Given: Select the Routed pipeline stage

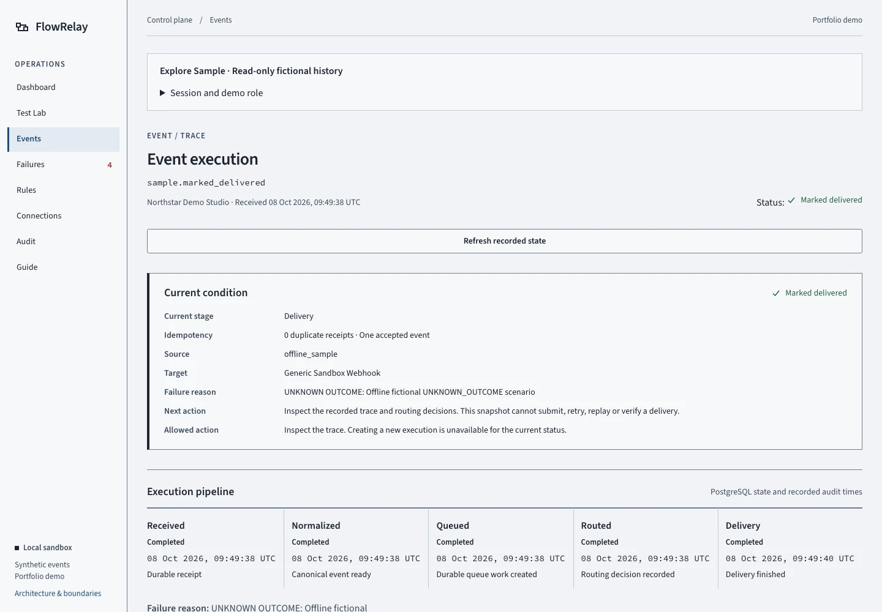Looking at the screenshot, I should pos(646,549).
